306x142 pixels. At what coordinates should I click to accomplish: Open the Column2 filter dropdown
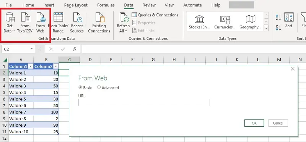pos(56,67)
